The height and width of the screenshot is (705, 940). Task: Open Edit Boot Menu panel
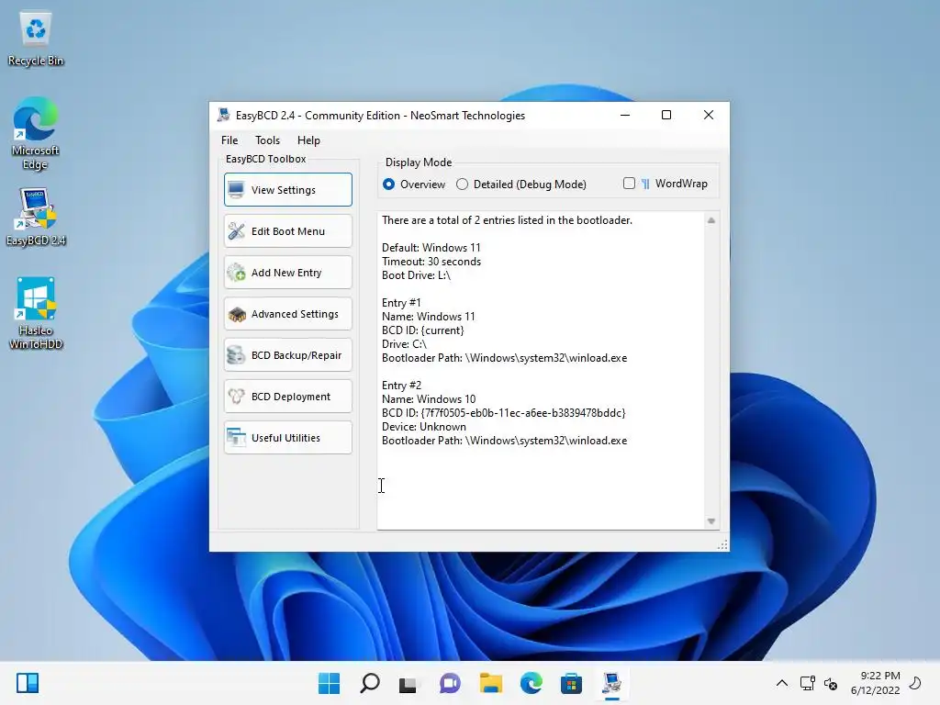pyautogui.click(x=287, y=230)
